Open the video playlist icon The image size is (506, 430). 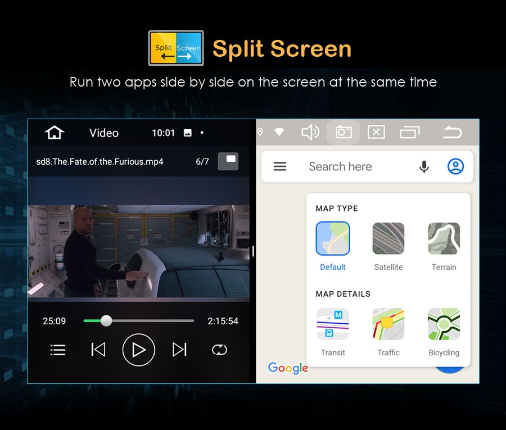58,350
